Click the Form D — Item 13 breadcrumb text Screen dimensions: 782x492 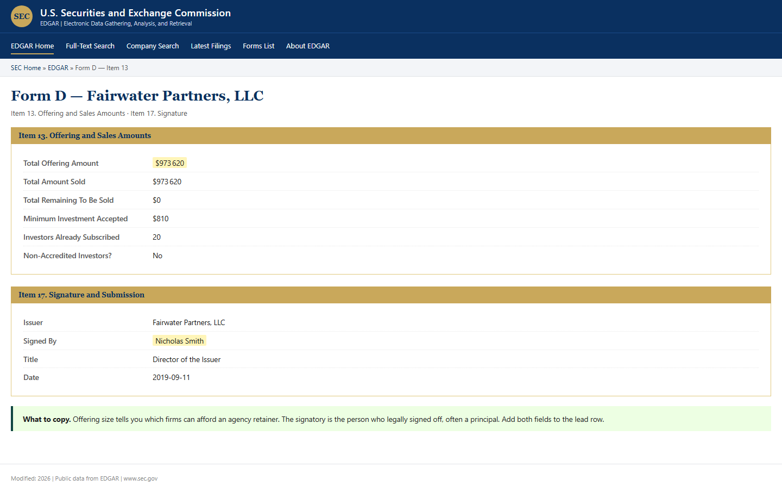click(x=102, y=68)
